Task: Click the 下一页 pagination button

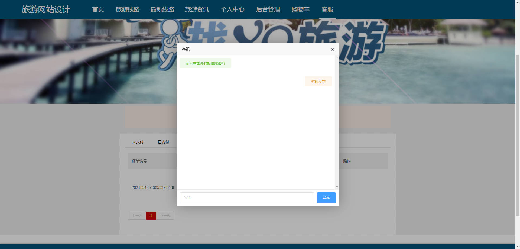Action: point(165,216)
